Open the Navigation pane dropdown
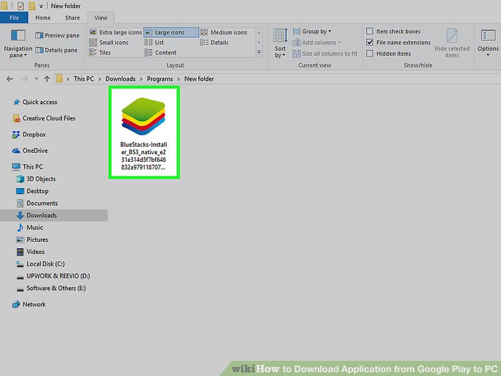Screen dimensions: 501x376 click(18, 43)
